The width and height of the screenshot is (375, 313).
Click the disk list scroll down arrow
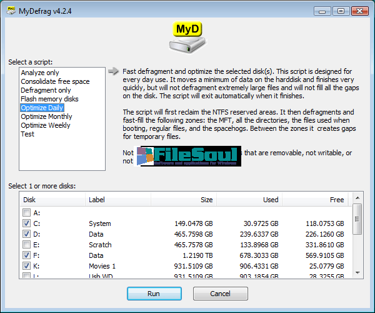pyautogui.click(x=357, y=271)
